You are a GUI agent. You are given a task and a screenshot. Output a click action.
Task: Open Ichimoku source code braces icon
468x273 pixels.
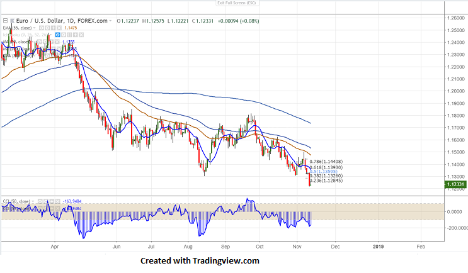[69, 35]
